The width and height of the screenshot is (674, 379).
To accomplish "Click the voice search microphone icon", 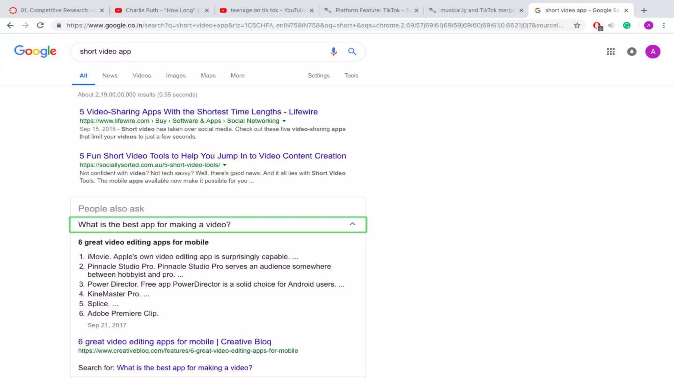I will click(333, 51).
